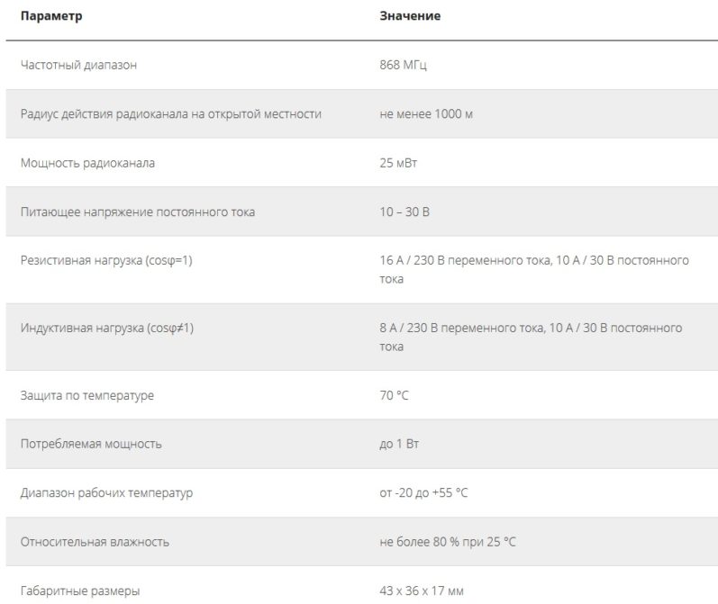Click the 43 x 36 x 17 мм value
Image resolution: width=718 pixels, height=604 pixels.
422,591
